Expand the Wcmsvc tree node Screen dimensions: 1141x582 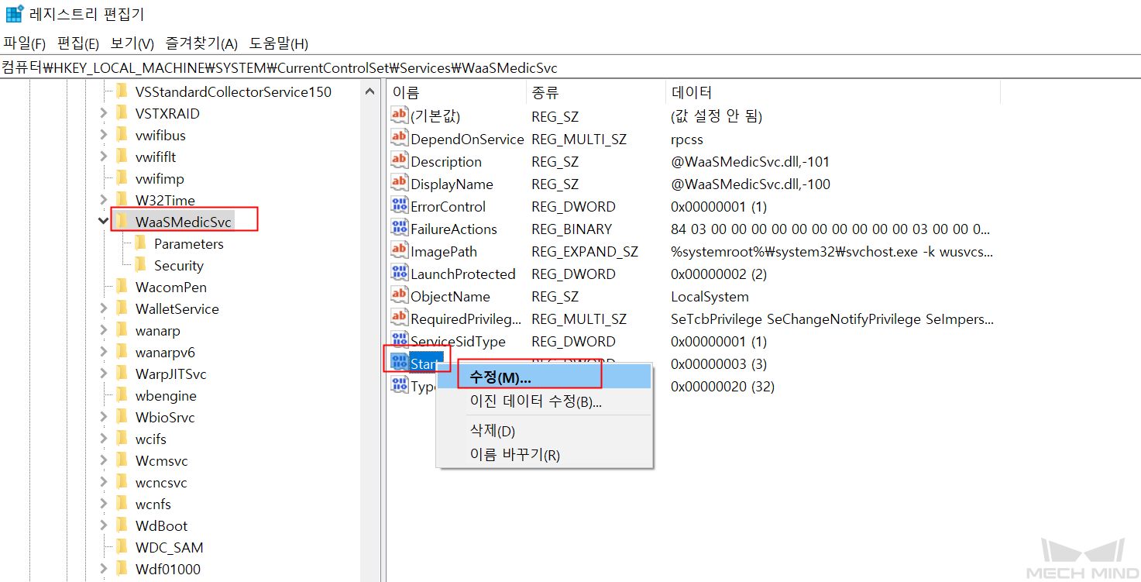[x=103, y=460]
